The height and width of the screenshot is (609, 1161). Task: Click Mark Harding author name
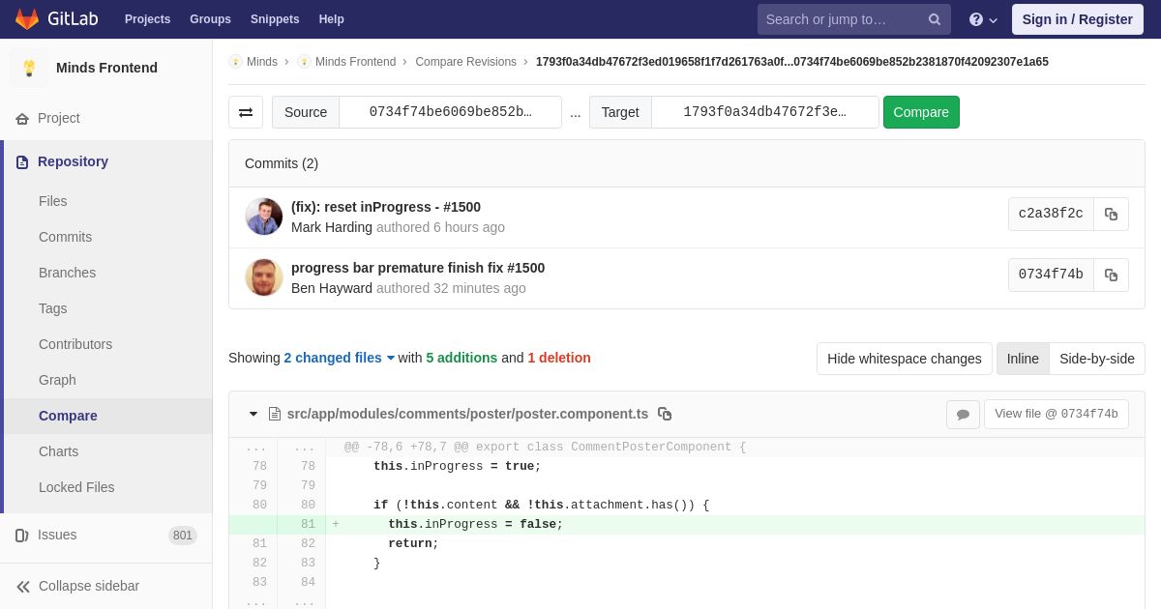point(332,227)
